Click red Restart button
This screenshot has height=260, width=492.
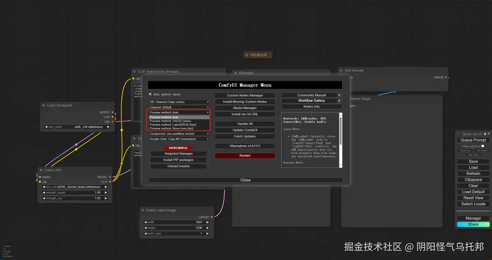245,155
